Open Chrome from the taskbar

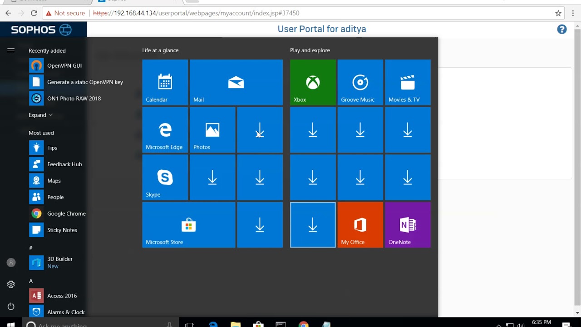304,324
